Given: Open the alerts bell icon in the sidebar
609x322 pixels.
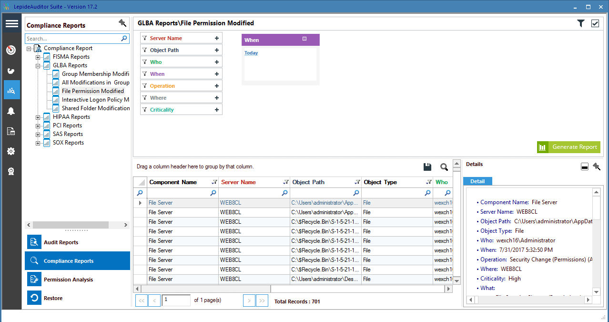Looking at the screenshot, I should click(11, 111).
